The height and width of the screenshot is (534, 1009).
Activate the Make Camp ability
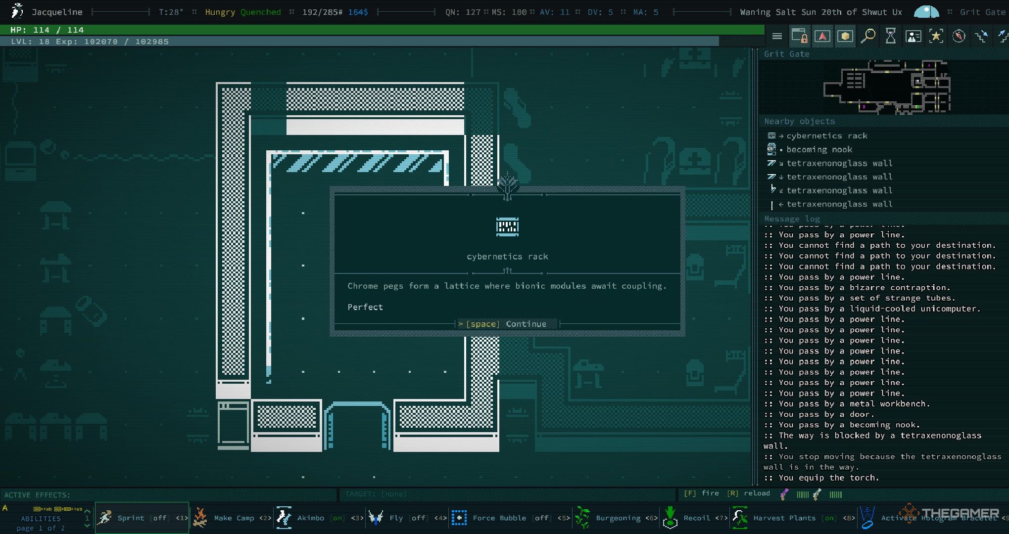pos(234,518)
